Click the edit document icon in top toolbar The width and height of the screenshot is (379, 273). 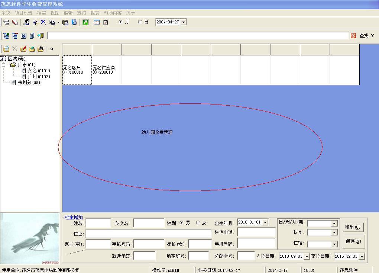(35, 22)
